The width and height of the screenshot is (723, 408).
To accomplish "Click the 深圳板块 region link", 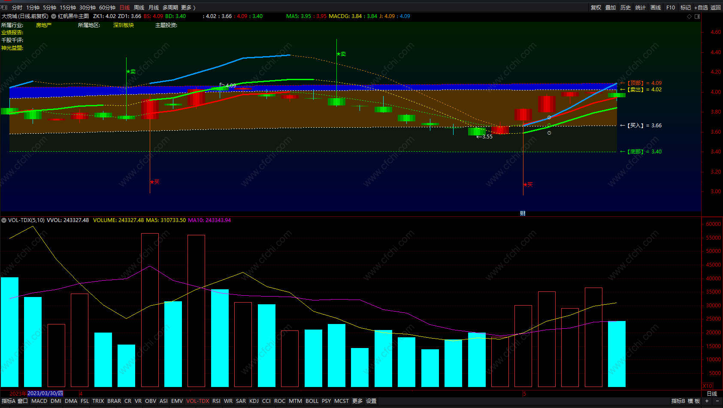I will coord(124,25).
